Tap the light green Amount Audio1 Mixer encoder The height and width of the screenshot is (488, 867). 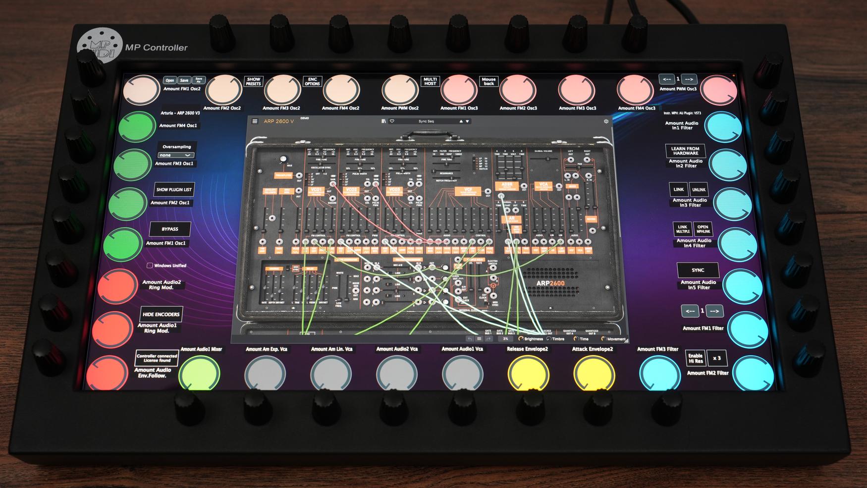point(199,374)
